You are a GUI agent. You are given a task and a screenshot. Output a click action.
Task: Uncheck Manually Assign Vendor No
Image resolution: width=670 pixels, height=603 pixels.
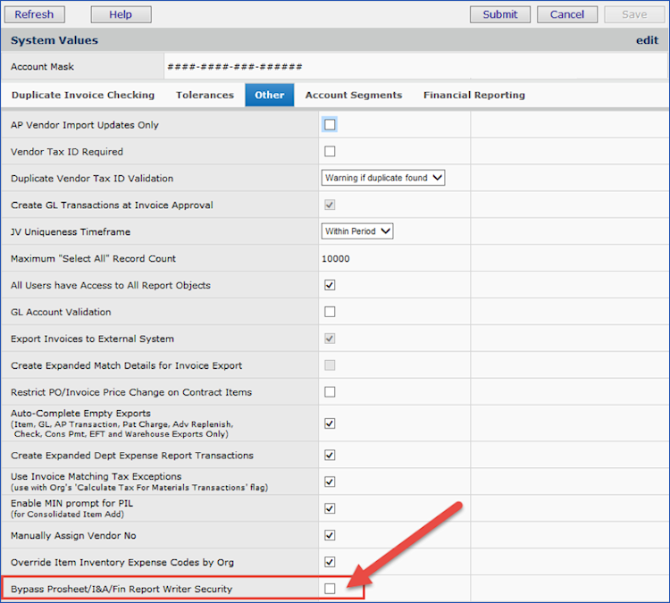point(330,535)
